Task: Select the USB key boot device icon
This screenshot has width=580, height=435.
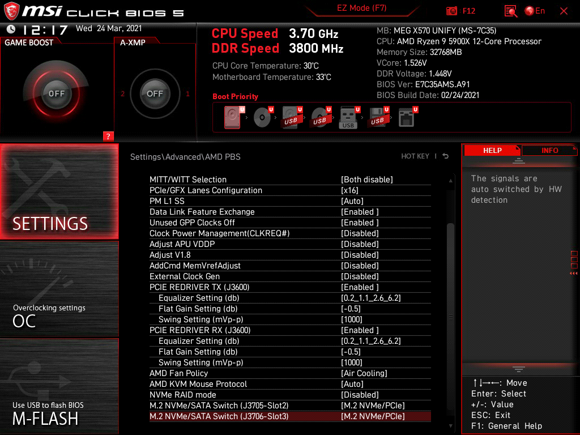Action: tap(349, 117)
